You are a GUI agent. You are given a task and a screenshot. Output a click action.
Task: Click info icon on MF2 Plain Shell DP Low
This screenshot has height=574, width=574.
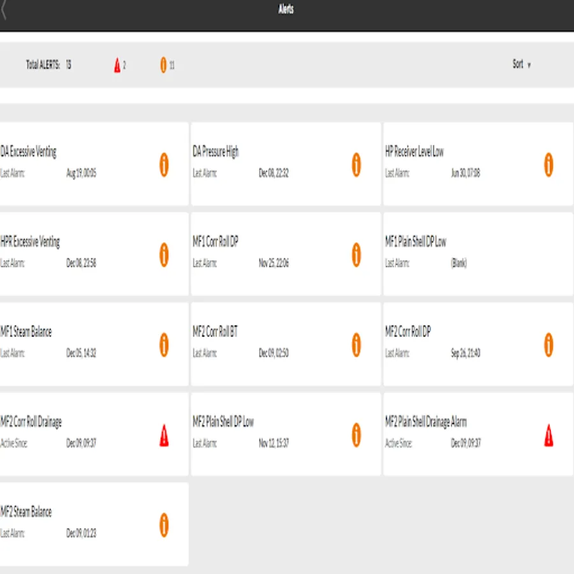[356, 435]
